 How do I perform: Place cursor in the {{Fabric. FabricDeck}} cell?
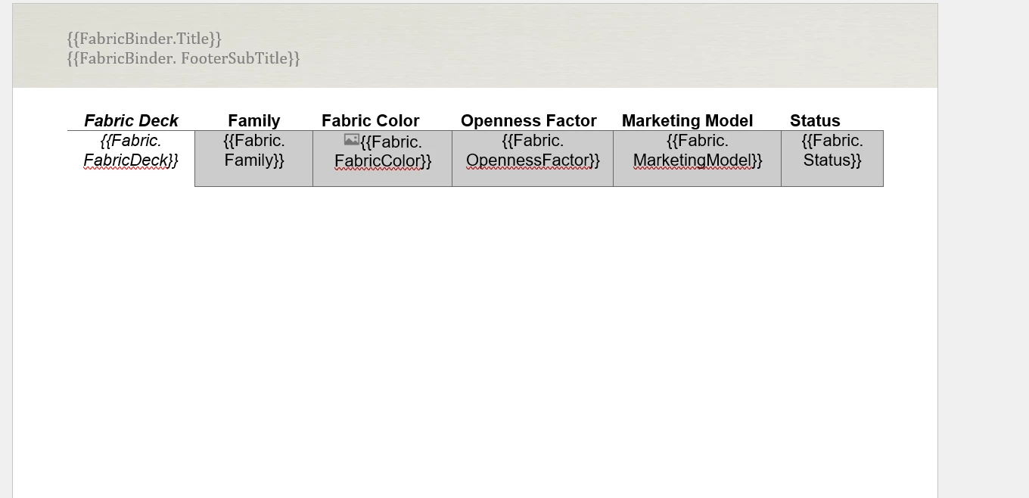(x=131, y=158)
